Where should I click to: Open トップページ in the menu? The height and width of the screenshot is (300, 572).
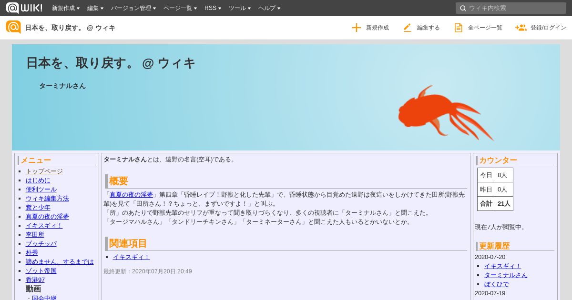point(44,171)
